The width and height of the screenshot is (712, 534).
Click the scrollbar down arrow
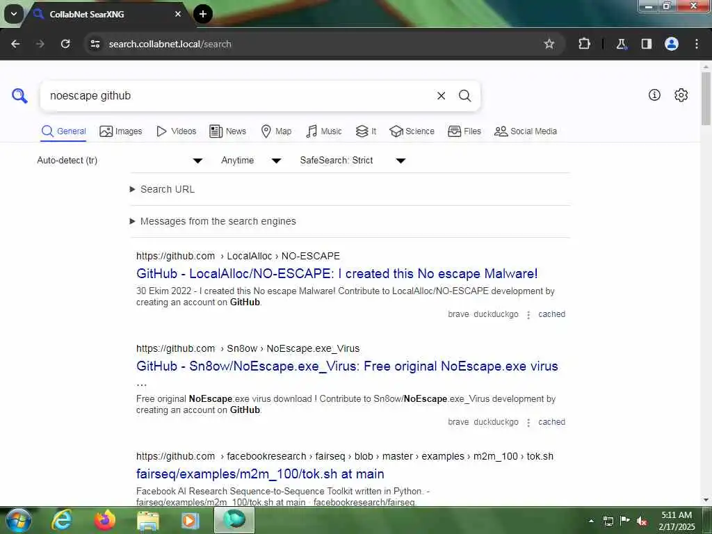706,500
